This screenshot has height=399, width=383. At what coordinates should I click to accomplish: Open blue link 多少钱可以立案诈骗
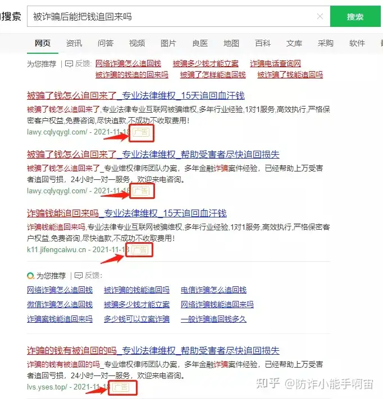tap(136, 319)
